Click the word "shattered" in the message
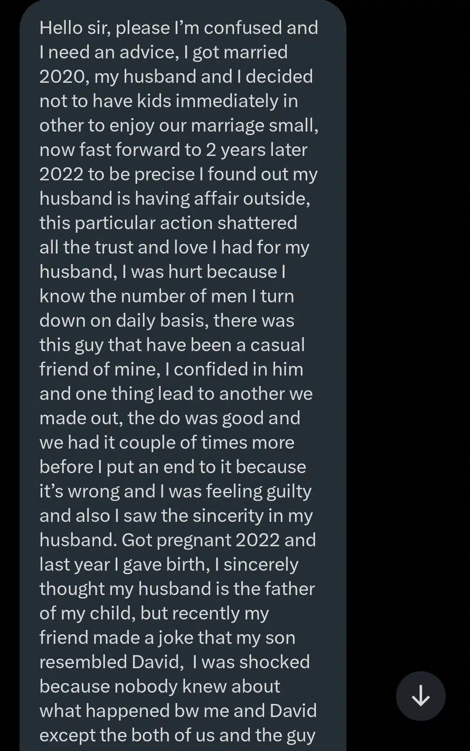The height and width of the screenshot is (751, 470). coord(257,223)
